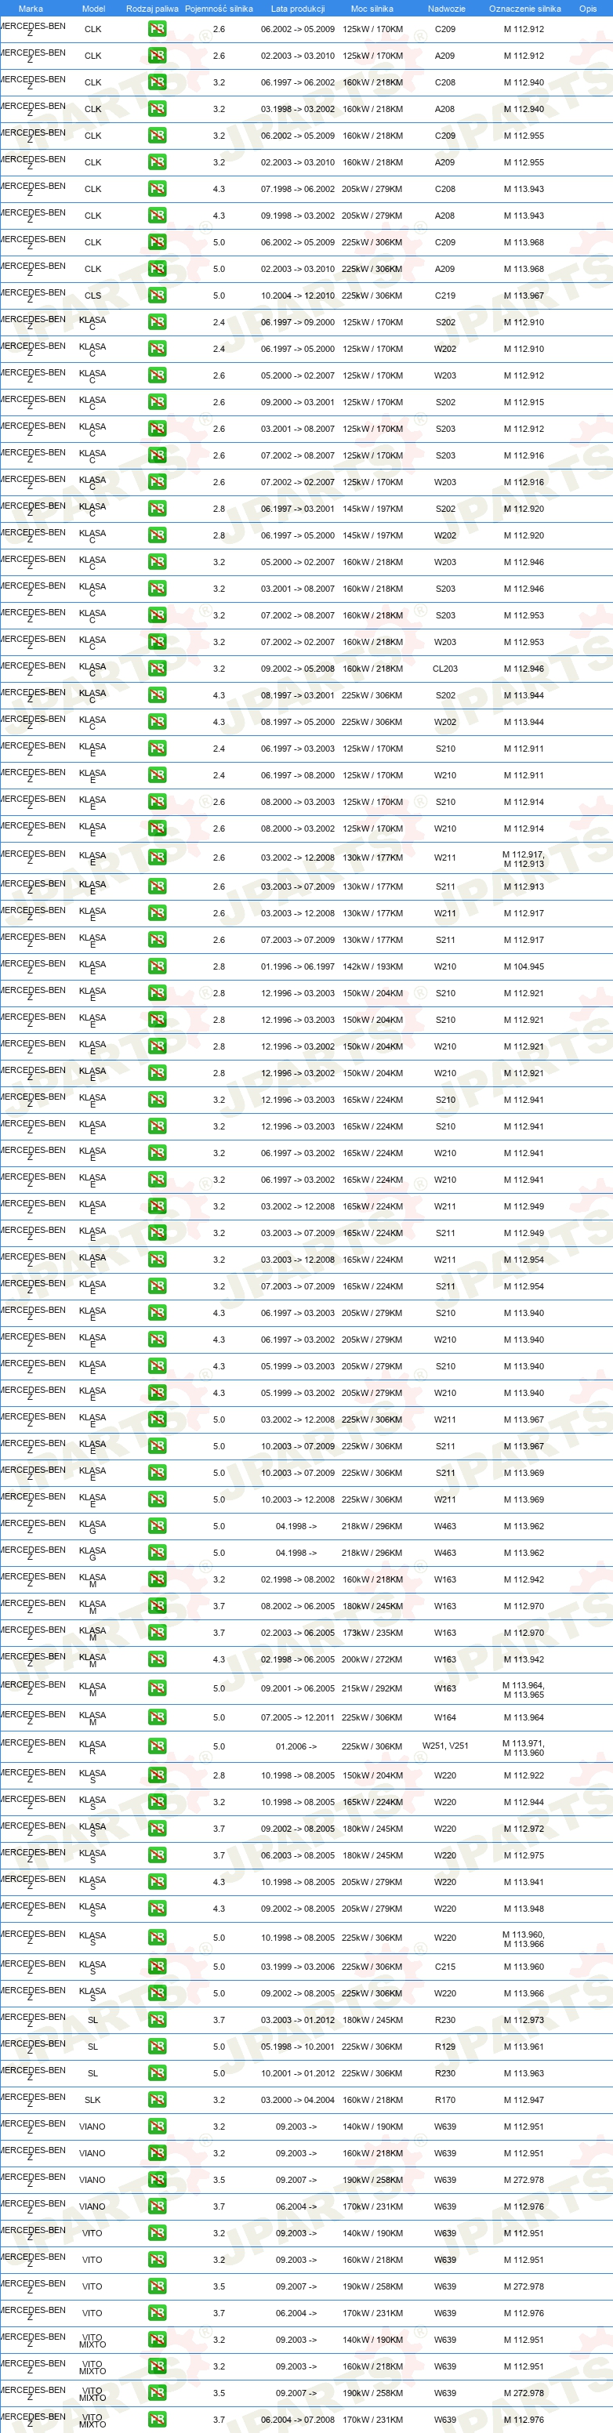The image size is (613, 2433).
Task: Click fuel icon in the M 104.945 engine row
Action: [157, 966]
